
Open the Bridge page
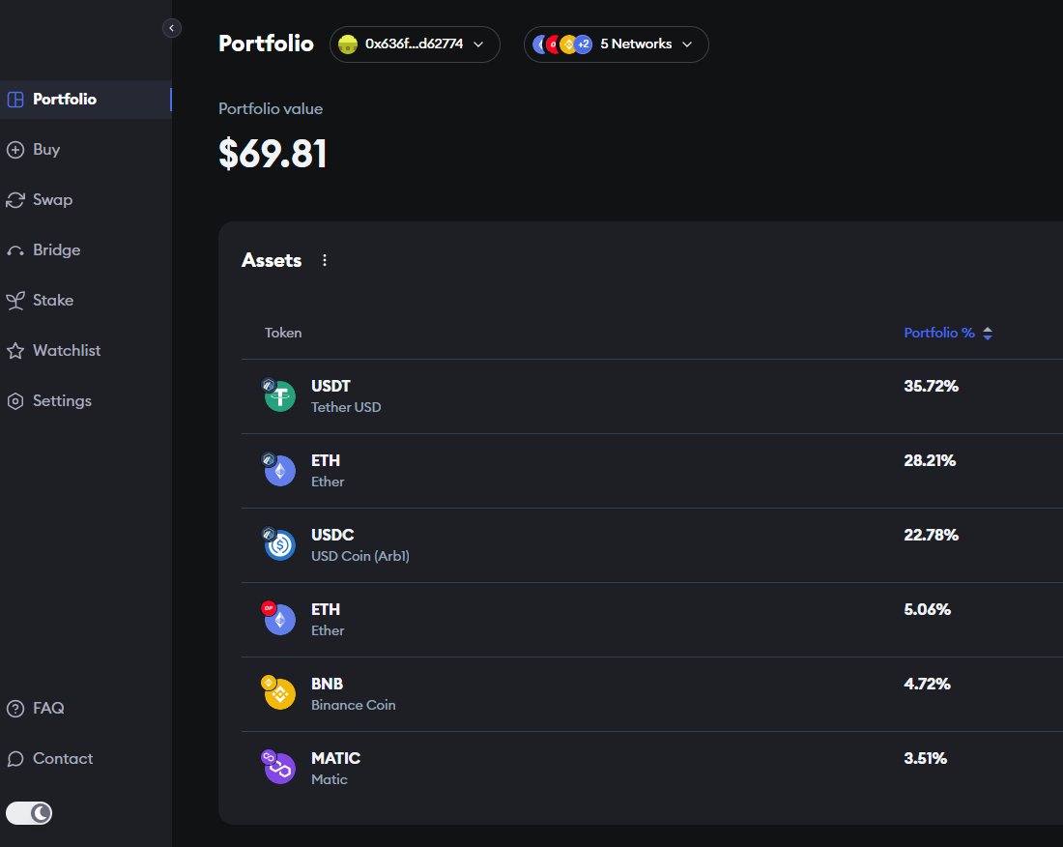(56, 250)
